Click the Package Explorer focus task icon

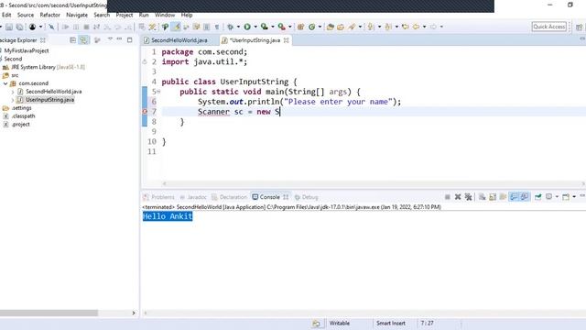(x=97, y=40)
